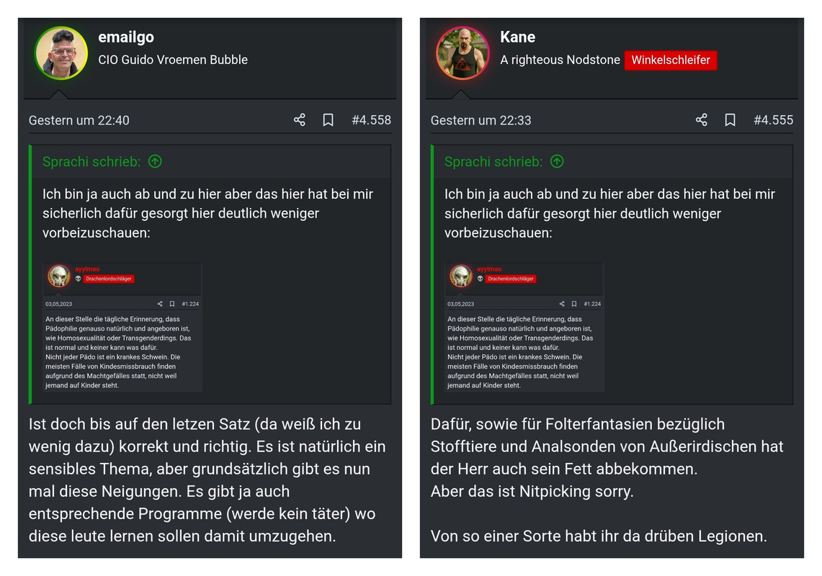
Task: Open post number #4.555 permalink
Action: (773, 120)
